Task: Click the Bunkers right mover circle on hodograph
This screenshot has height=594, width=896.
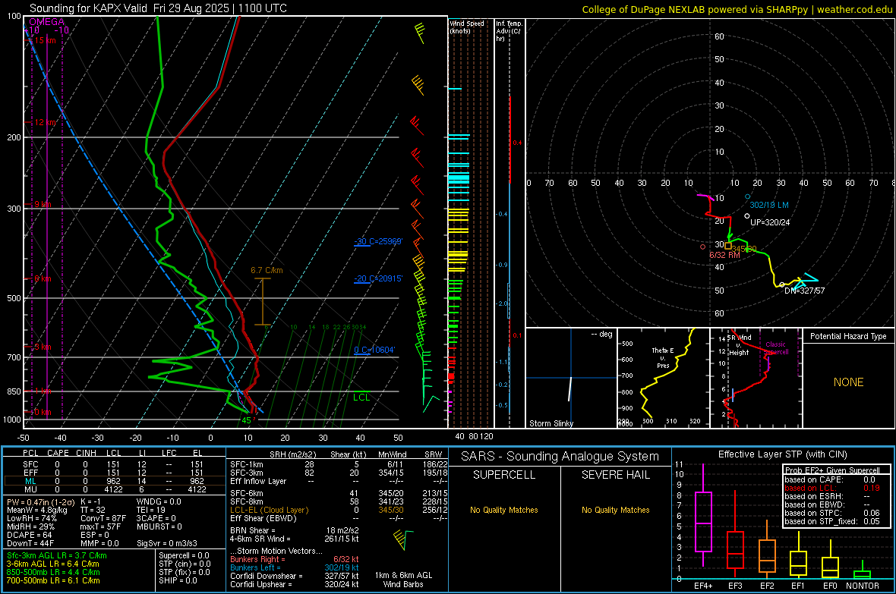Action: pos(703,247)
